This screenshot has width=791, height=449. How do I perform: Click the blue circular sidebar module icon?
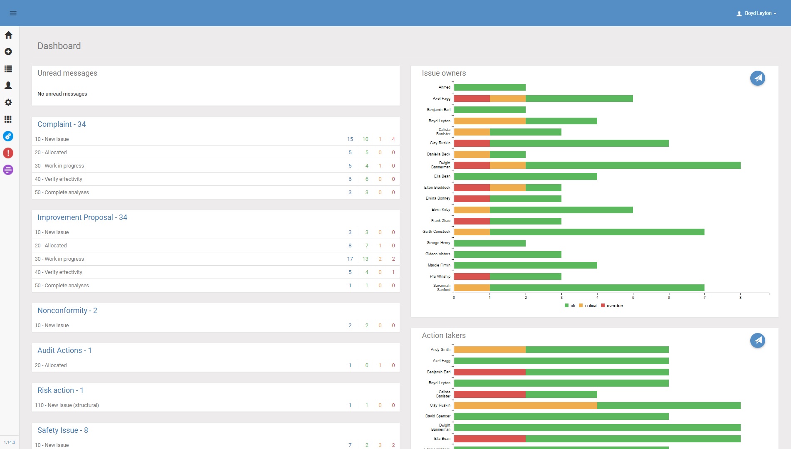(x=8, y=136)
